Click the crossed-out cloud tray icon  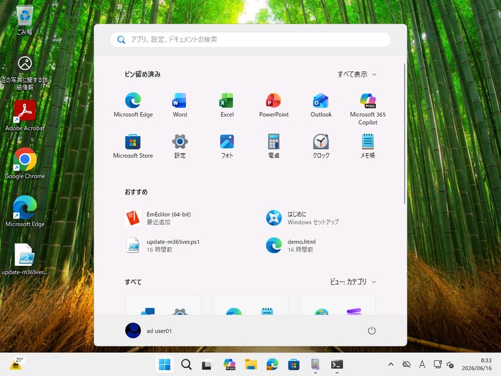(x=407, y=364)
